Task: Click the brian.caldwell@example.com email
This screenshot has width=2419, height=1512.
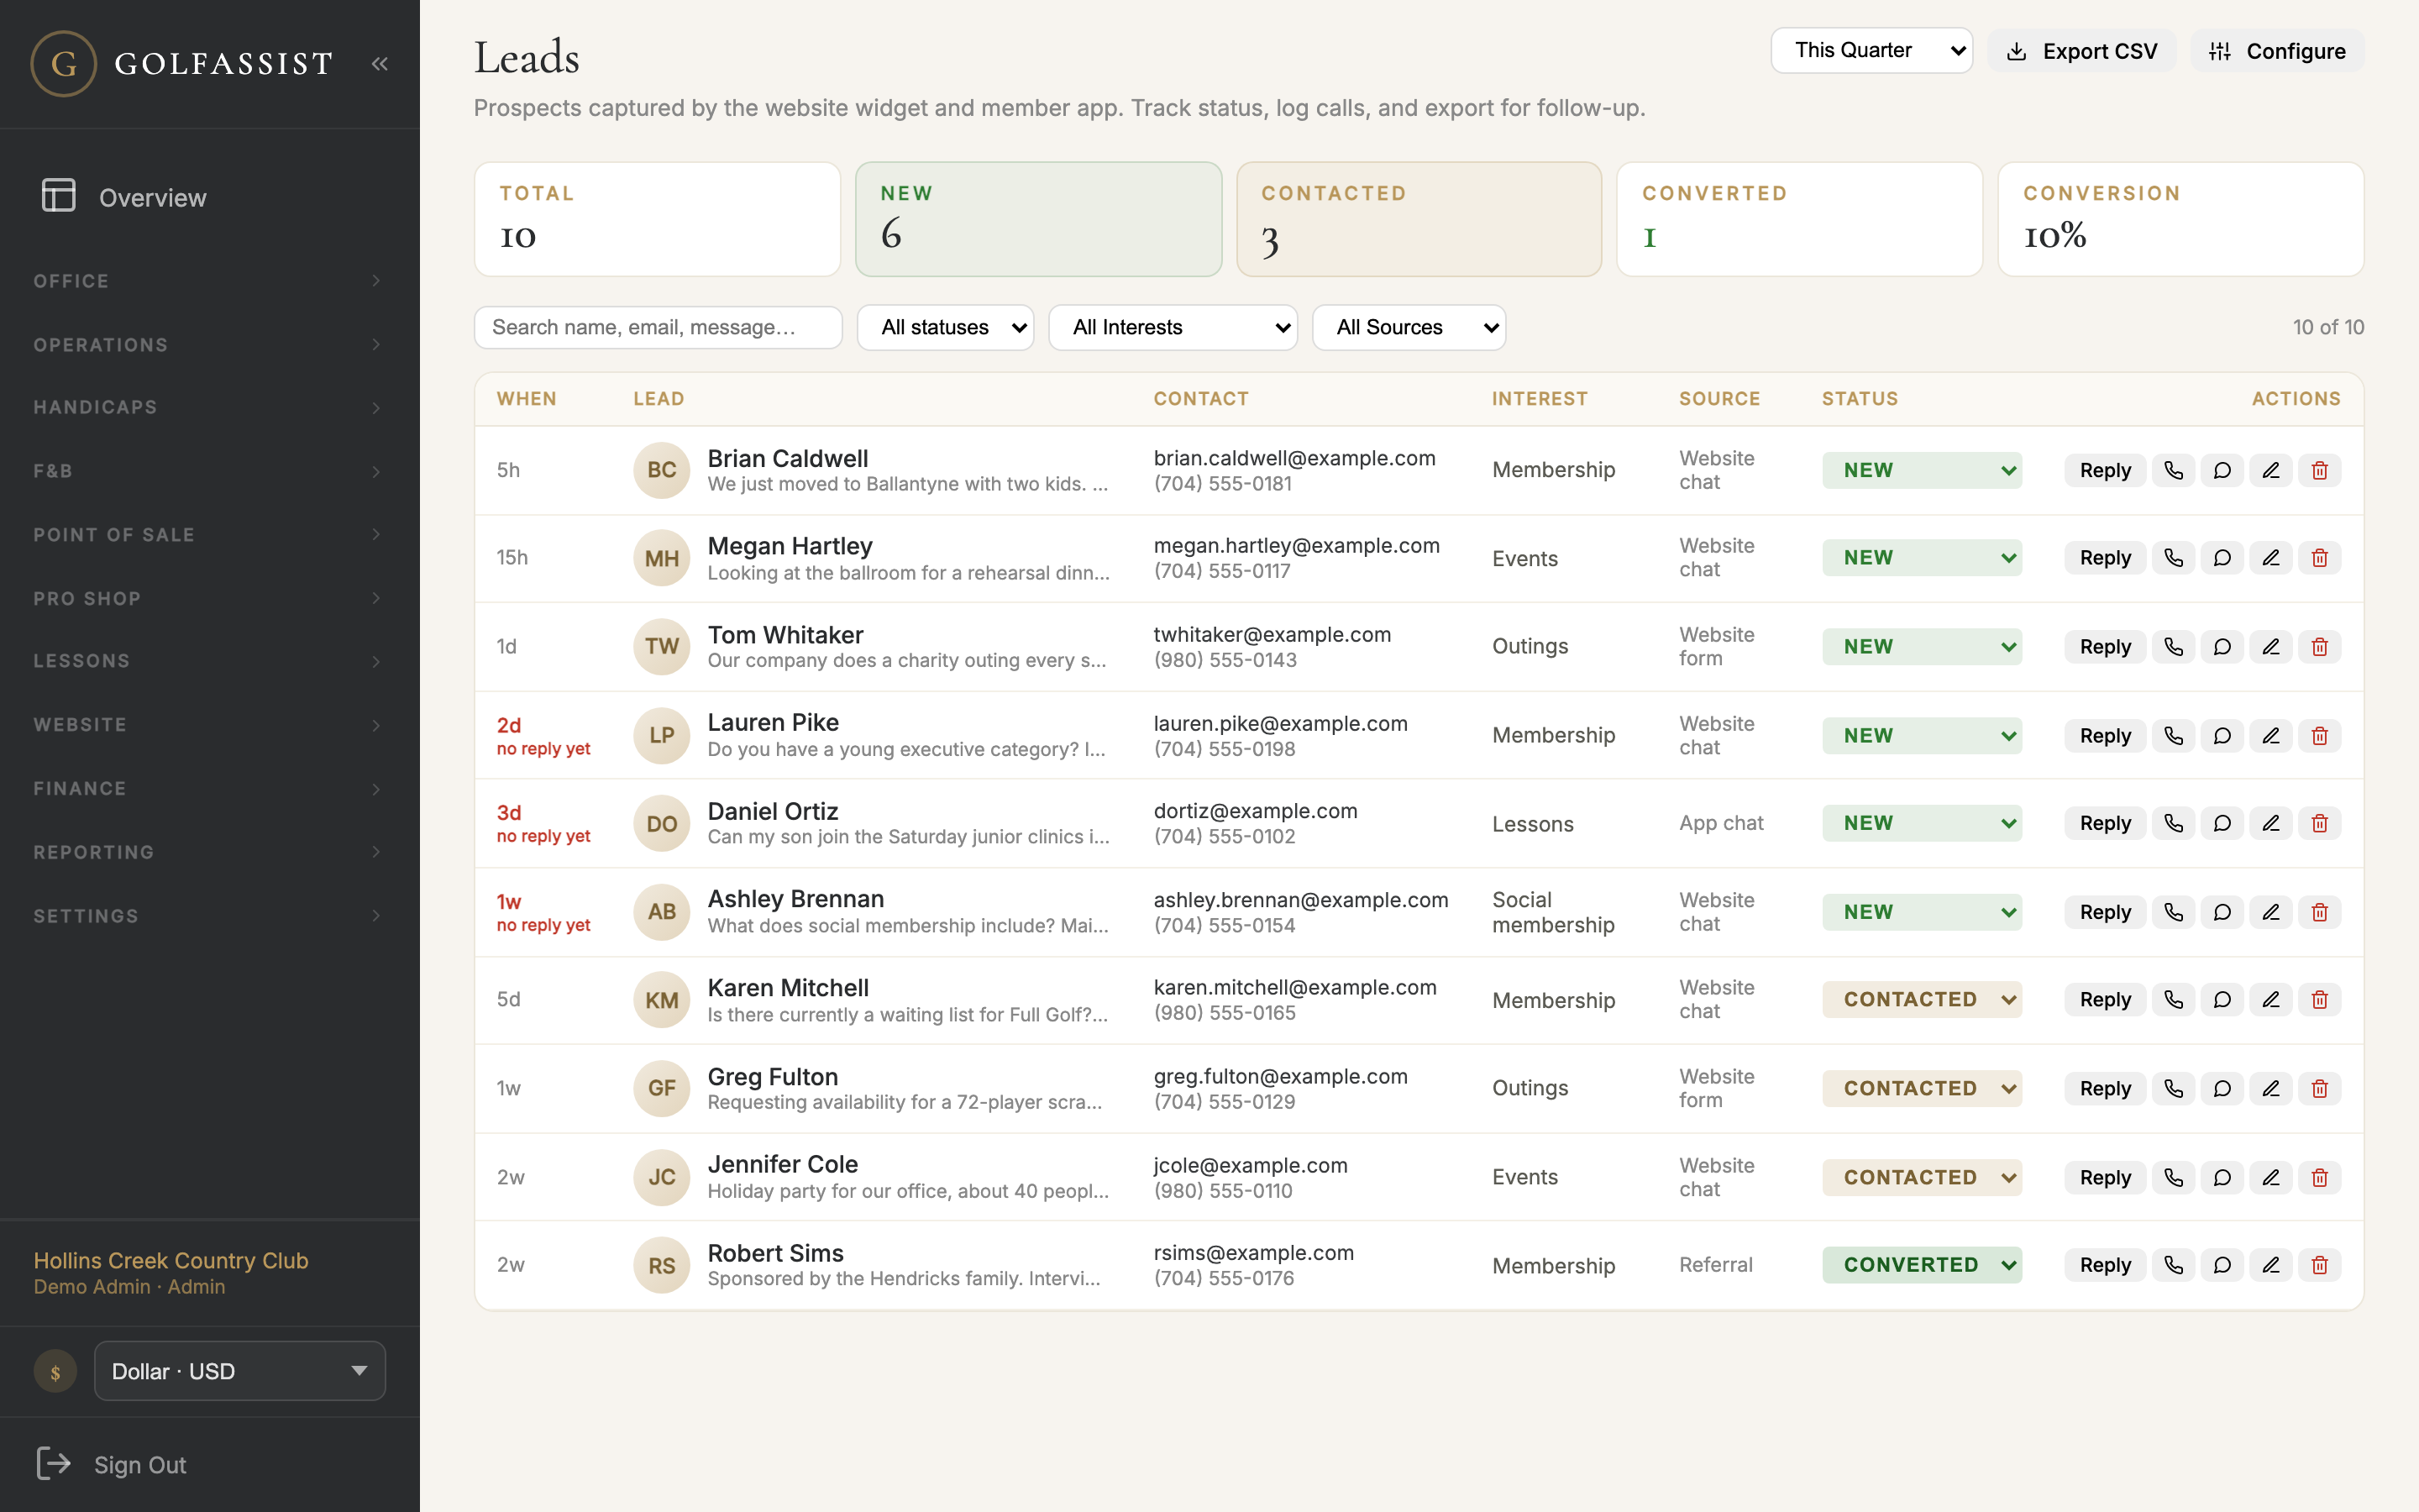Action: point(1294,458)
